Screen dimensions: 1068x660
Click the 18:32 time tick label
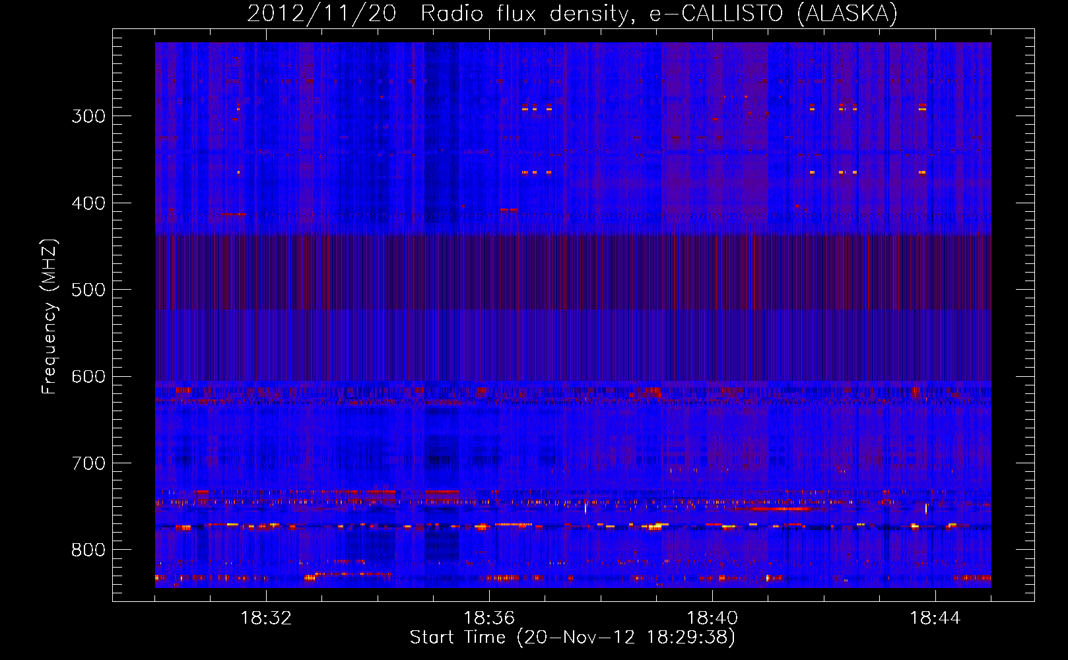coord(266,618)
